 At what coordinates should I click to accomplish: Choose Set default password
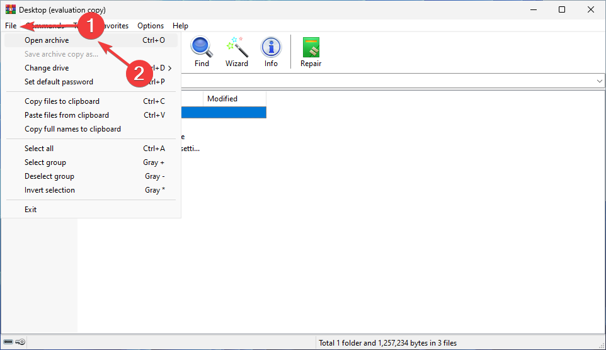pos(91,82)
